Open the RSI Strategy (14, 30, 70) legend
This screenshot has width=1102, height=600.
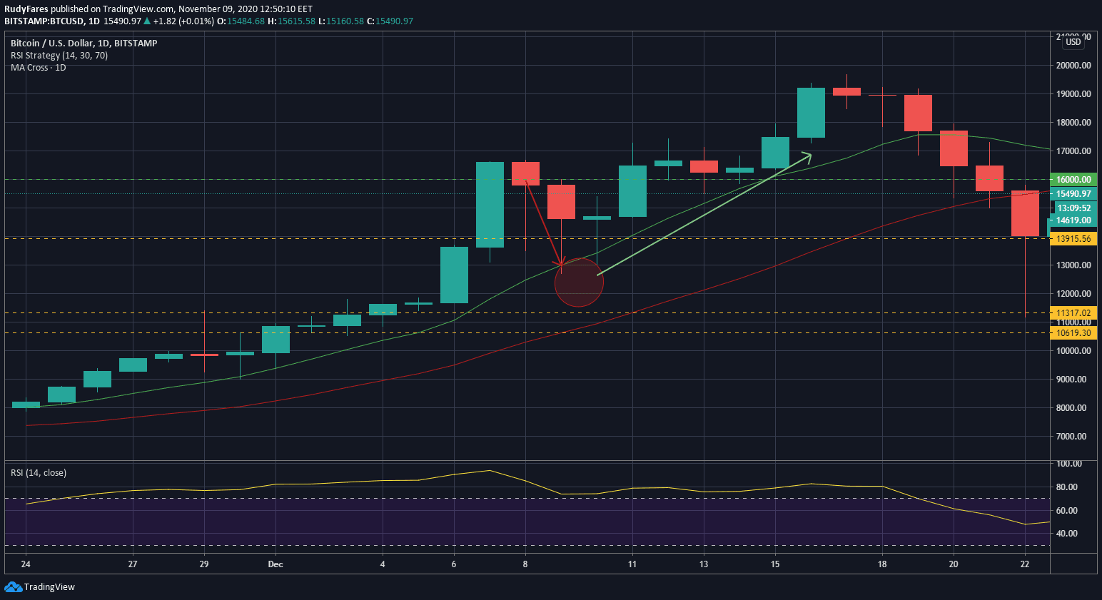point(59,56)
